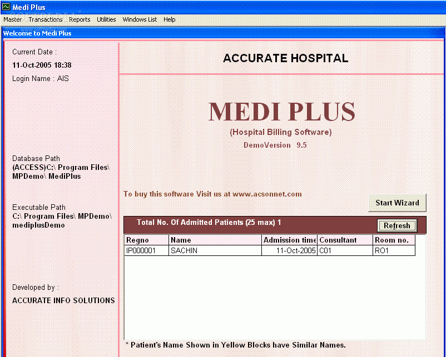Screen dimensions: 446x357
Task: Click the DemoVersion 9.5 label
Action: point(275,145)
